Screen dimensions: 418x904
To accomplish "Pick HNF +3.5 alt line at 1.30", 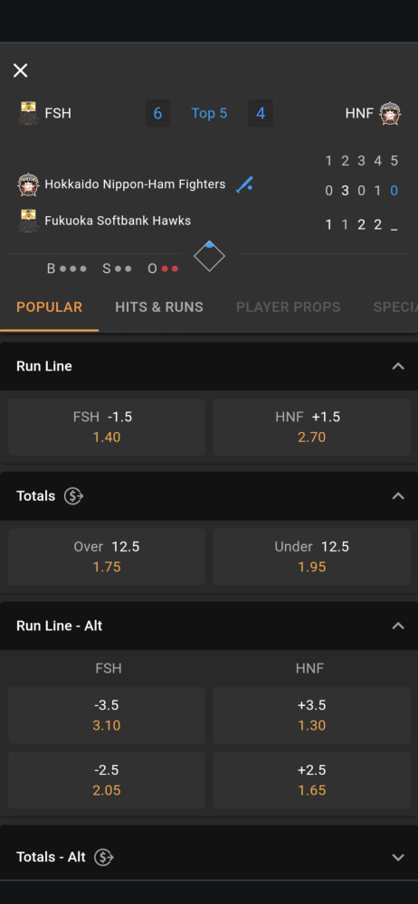I will [x=312, y=715].
